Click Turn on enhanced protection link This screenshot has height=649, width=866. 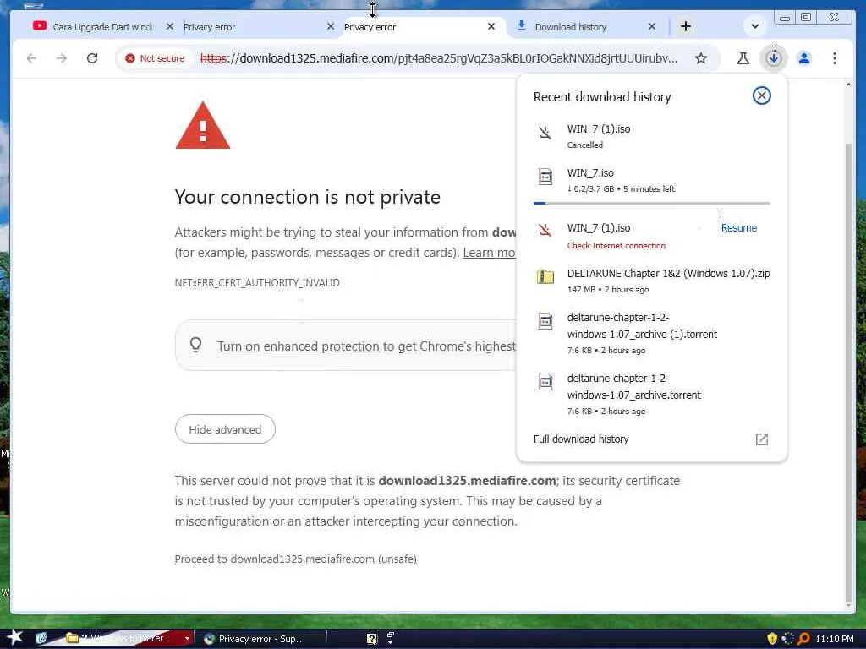pyautogui.click(x=299, y=346)
